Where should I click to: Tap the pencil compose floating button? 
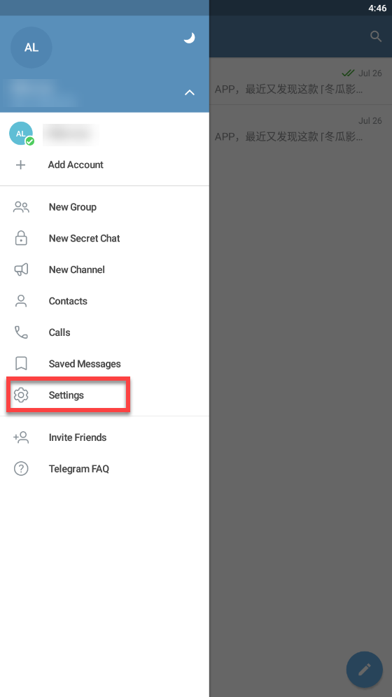[365, 670]
